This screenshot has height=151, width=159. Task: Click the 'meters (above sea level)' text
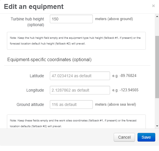(115, 104)
